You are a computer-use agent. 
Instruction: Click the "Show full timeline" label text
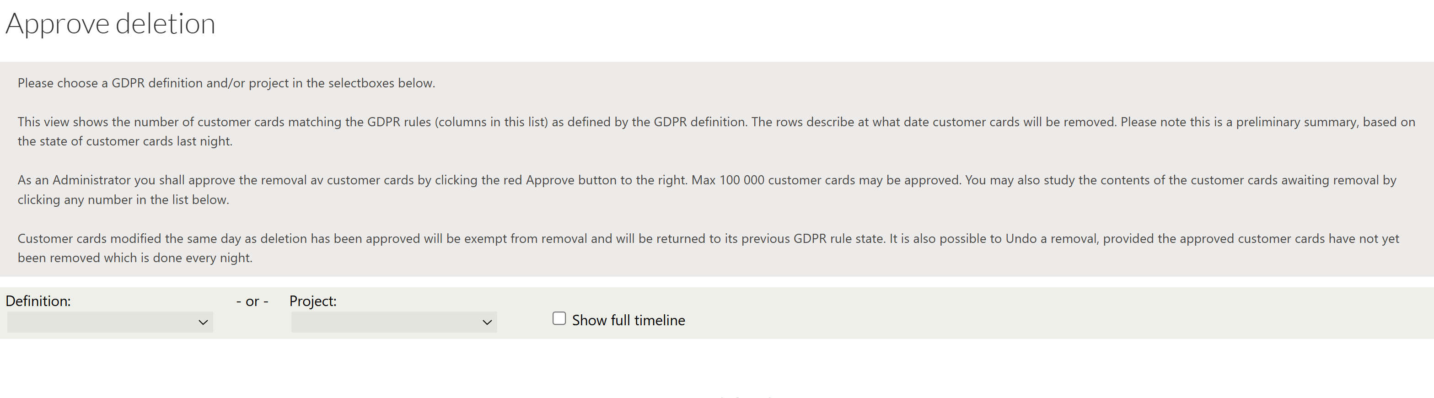point(628,320)
